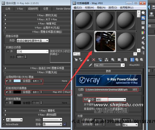Image resolution: width=155 pixels, height=130 pixels.
Task: Click light blue skylight color swatch
Action: pos(17,81)
